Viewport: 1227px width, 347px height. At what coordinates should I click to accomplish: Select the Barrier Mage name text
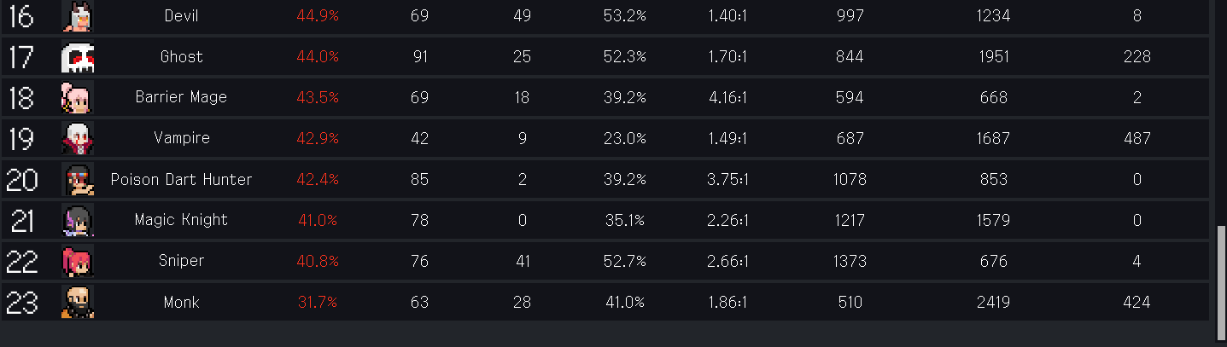pyautogui.click(x=181, y=97)
